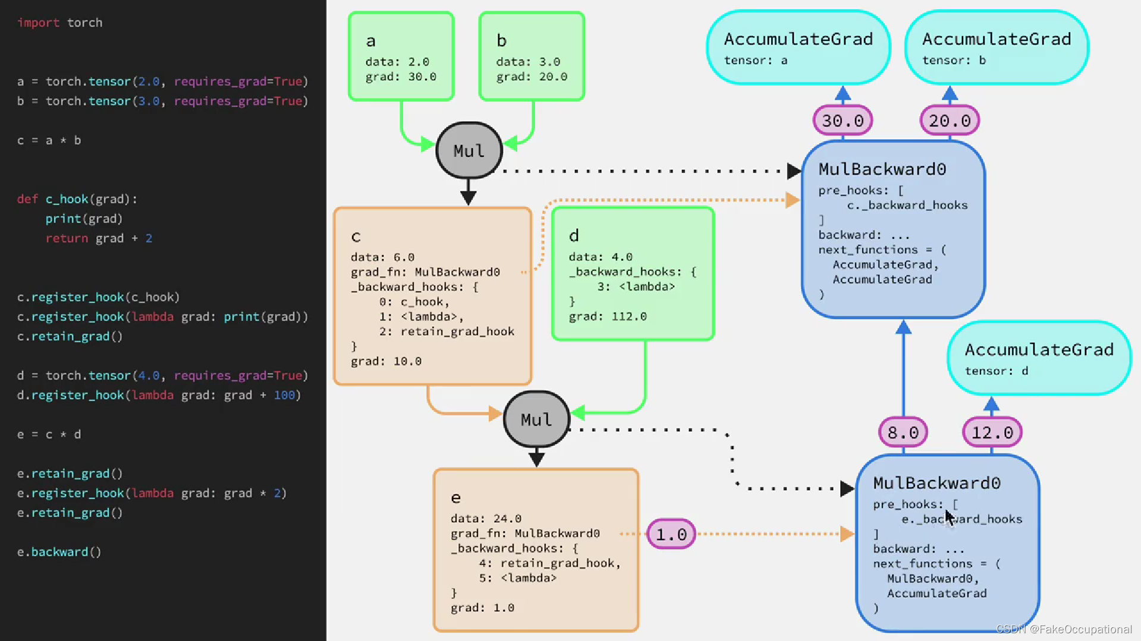Click the upper gray Mul operation node
1141x641 pixels.
[x=469, y=150]
